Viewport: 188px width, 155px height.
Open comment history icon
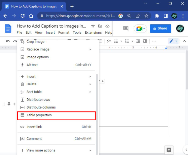[126, 28]
